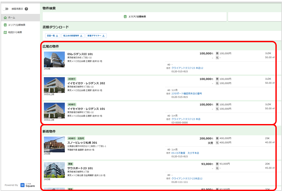Click the 広告可 tag on スノービレッジ札幌 301
This screenshot has height=191, width=282.
point(81,139)
